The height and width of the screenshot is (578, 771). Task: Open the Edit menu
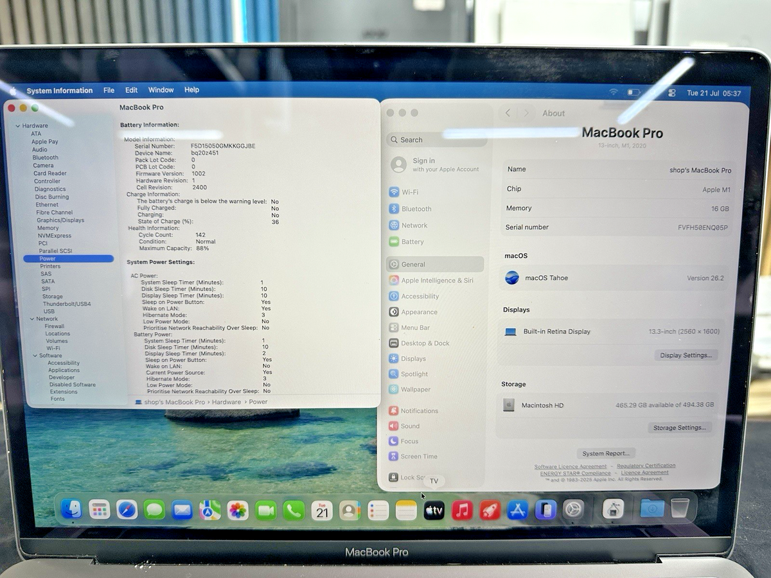132,91
